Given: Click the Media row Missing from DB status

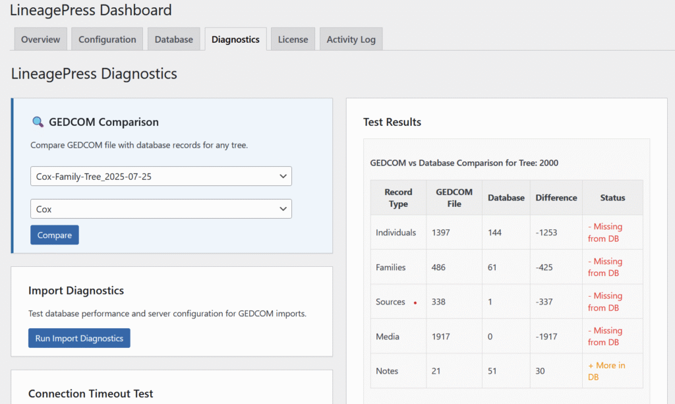Looking at the screenshot, I should [604, 336].
